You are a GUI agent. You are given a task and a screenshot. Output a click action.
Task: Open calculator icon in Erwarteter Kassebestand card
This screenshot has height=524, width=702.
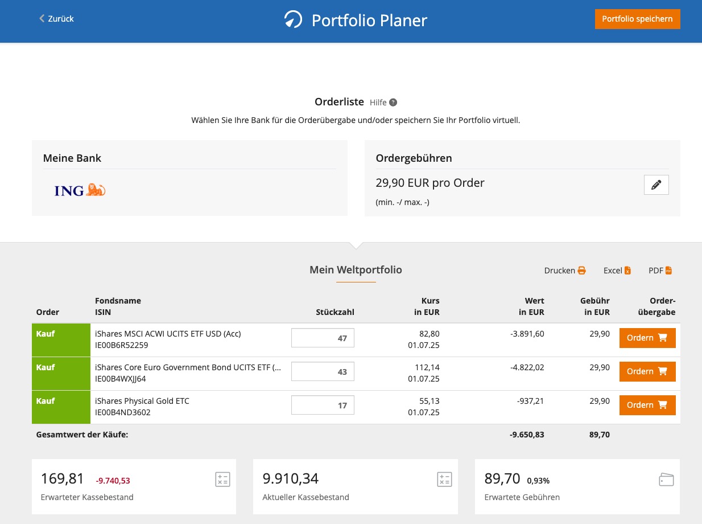pos(222,479)
